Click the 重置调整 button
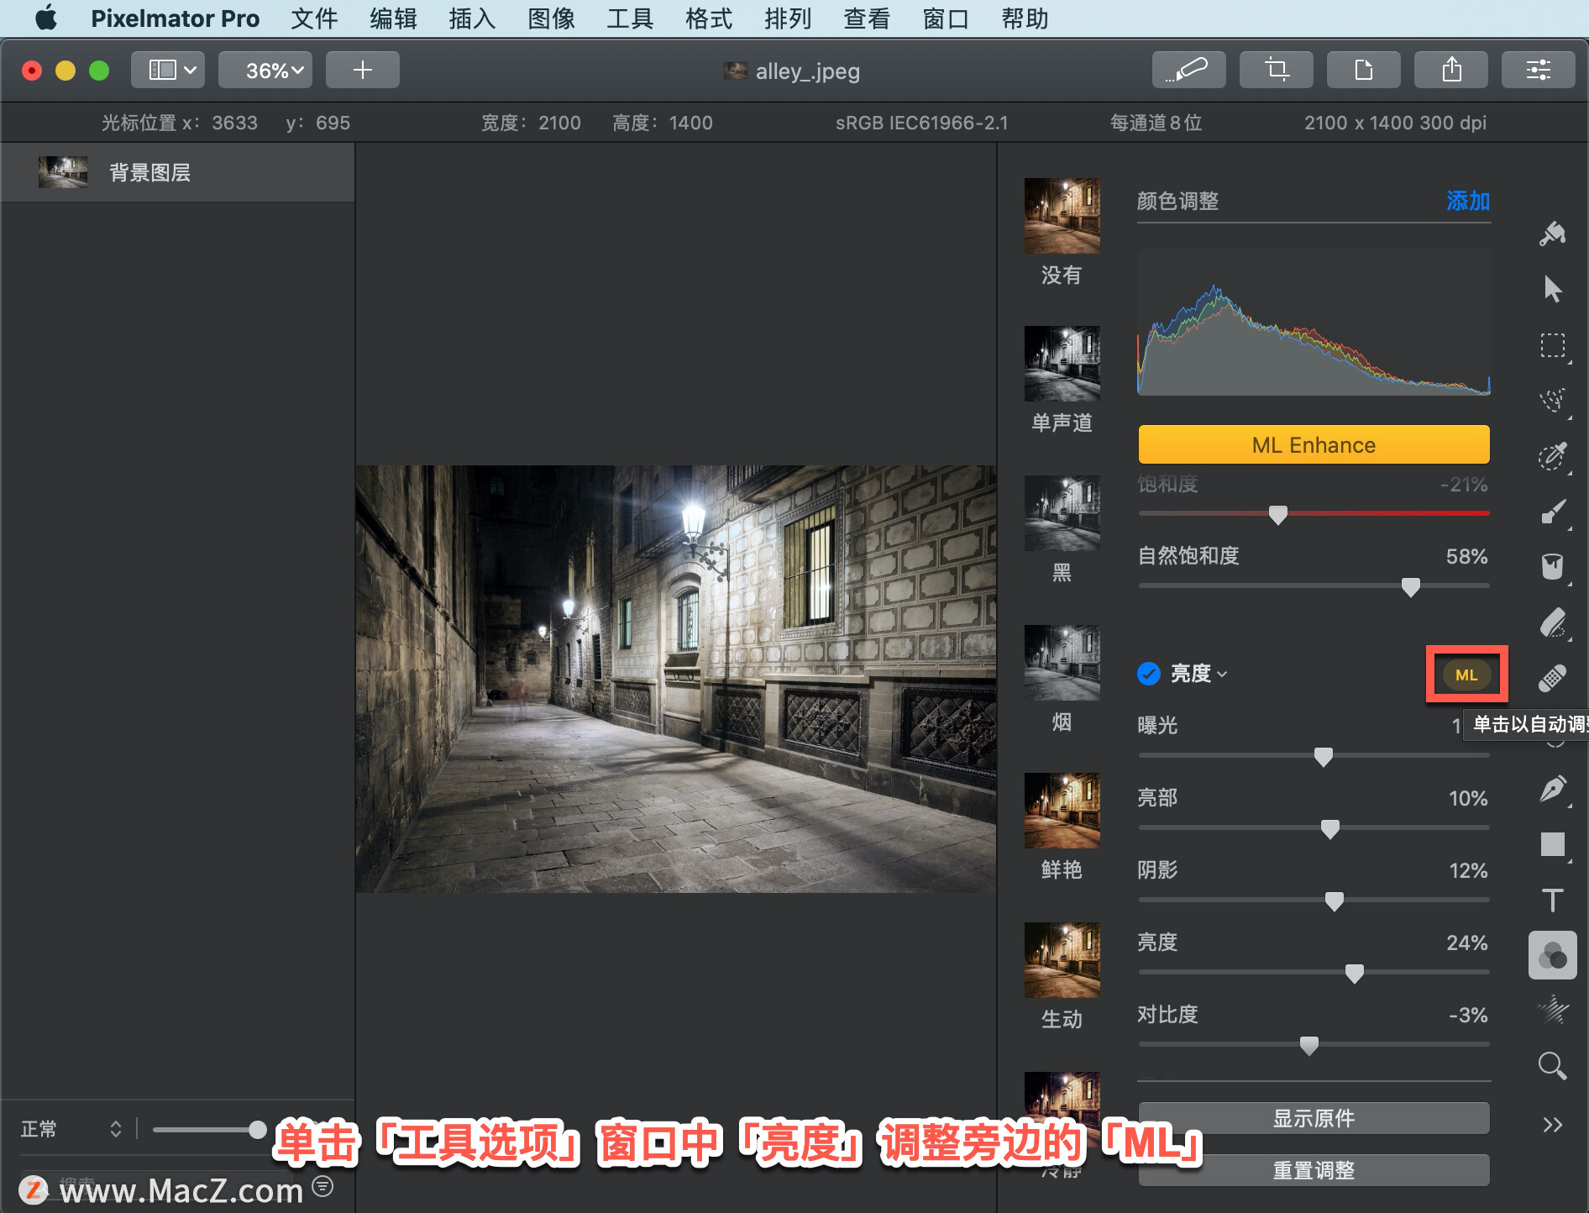This screenshot has width=1589, height=1213. 1314,1170
